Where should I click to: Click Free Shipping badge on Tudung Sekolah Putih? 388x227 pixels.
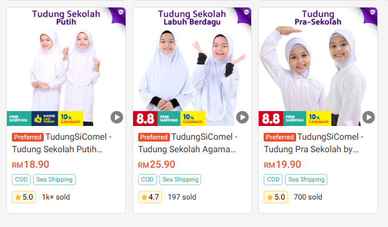[19, 118]
